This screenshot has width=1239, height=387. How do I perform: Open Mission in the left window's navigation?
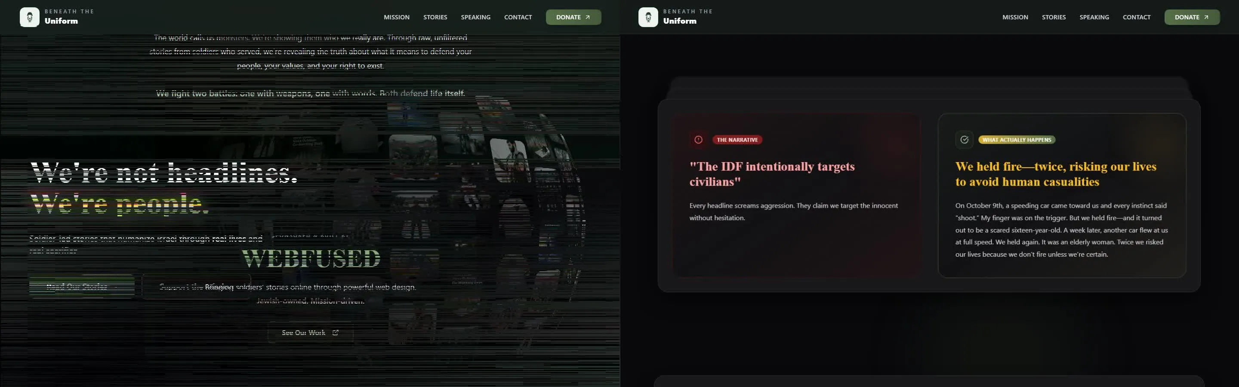(x=396, y=17)
